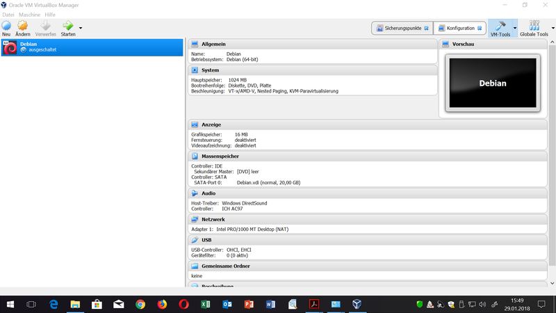Click the scrollbar down arrow

(552, 283)
